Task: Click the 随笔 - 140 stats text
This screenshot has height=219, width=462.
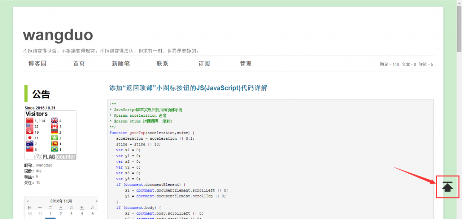Action: pos(389,64)
